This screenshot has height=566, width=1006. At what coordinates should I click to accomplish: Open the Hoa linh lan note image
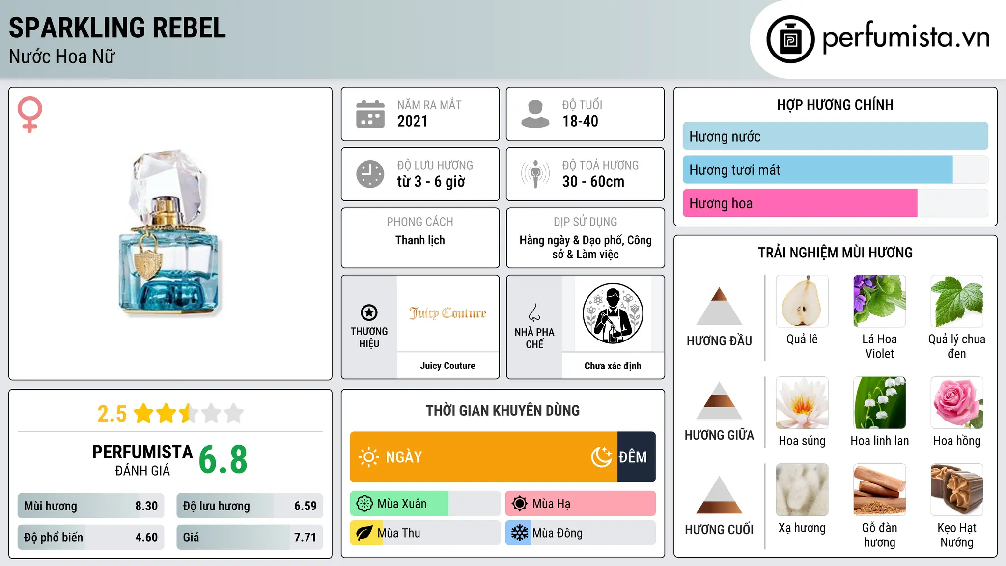(880, 403)
